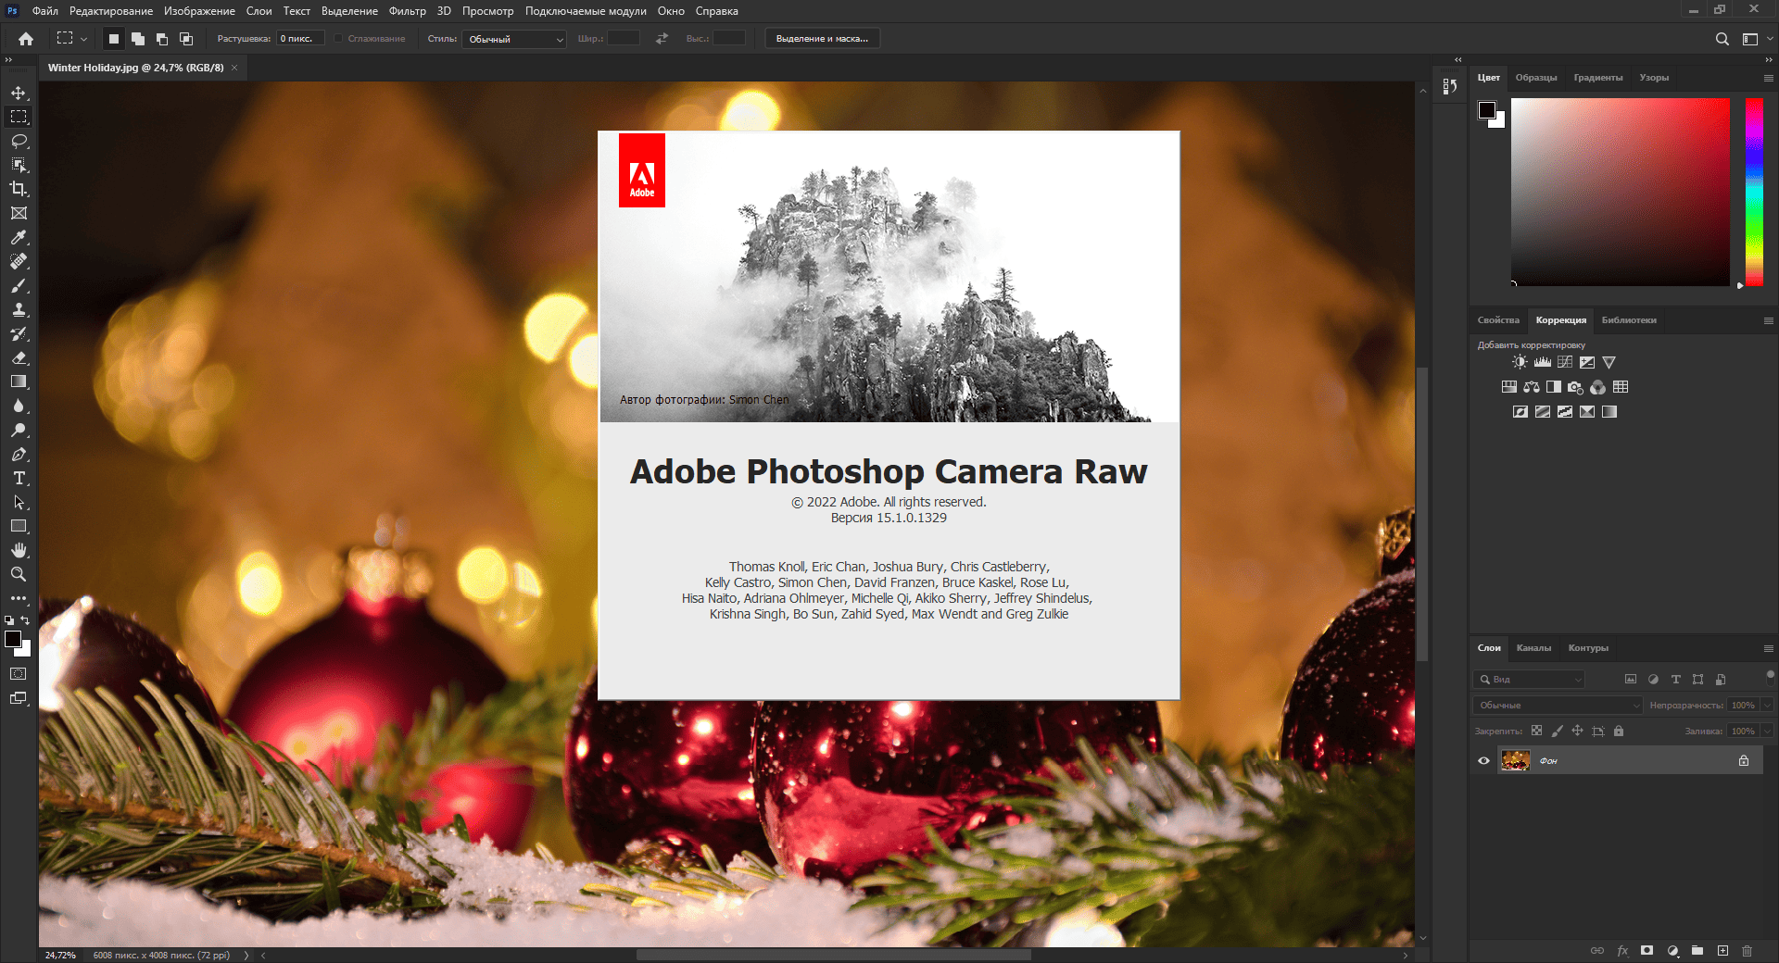Select the Eyedropper tool
Screen dimensions: 1779x963
pos(19,237)
